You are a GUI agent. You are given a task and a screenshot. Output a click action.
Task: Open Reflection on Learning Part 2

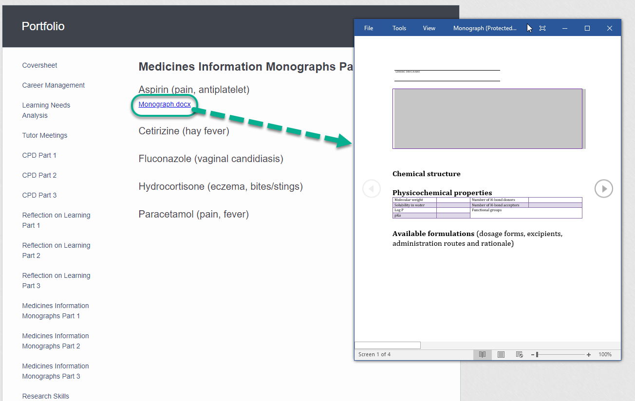(x=56, y=250)
